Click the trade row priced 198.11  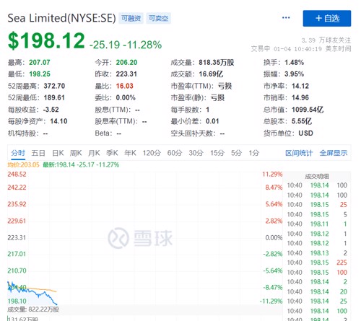317,224
